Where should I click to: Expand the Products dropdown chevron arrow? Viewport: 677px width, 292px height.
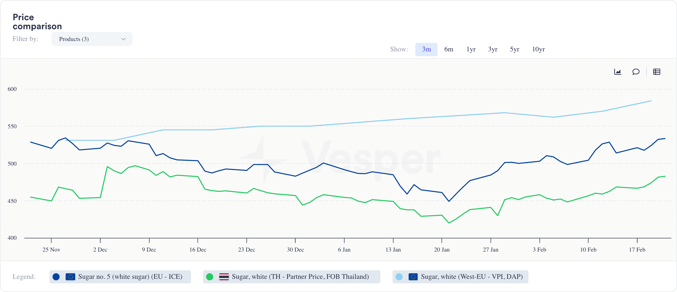pos(123,39)
